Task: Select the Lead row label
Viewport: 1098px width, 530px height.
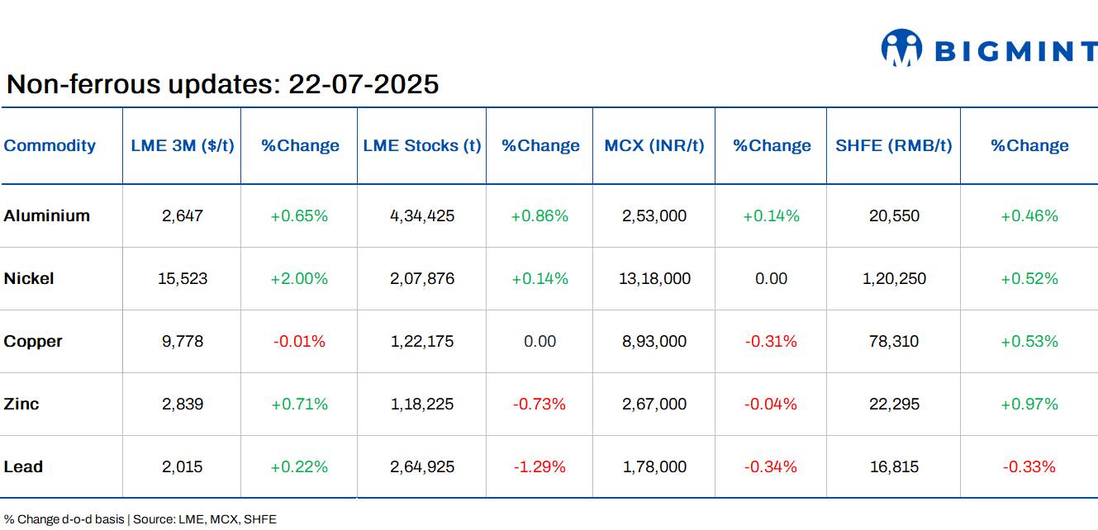Action: pyautogui.click(x=23, y=466)
